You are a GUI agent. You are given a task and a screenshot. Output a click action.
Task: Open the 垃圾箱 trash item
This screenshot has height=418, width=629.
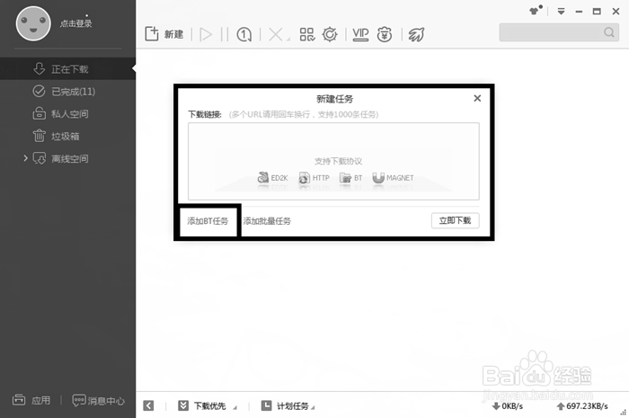[67, 137]
